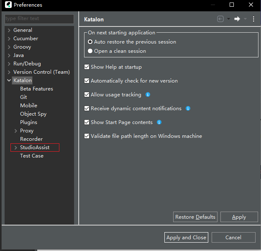Select the Groovy tree item label
Viewport: 261px width, 251px height.
pyautogui.click(x=22, y=47)
